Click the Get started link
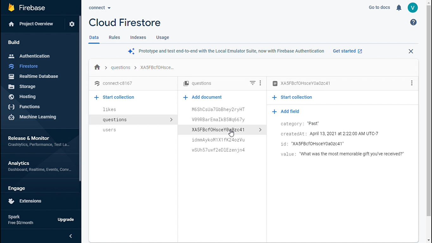Image resolution: width=432 pixels, height=243 pixels. [347, 51]
